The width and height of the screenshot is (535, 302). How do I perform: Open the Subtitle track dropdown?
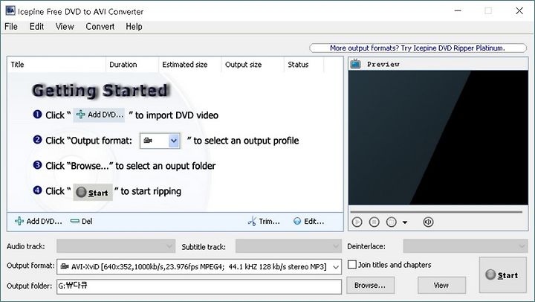click(x=288, y=246)
